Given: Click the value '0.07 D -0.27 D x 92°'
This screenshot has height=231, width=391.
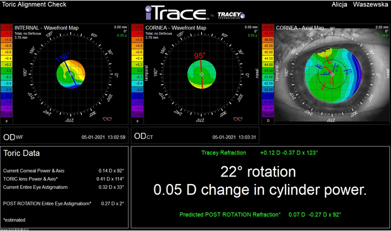Looking at the screenshot, I should click(x=315, y=215).
